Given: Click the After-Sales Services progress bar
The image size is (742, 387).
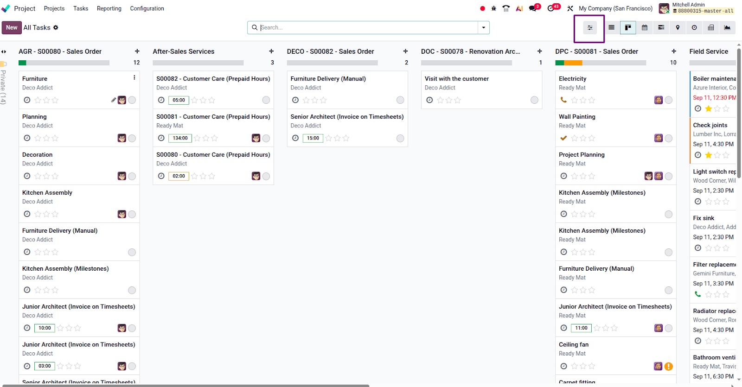Looking at the screenshot, I should 198,63.
